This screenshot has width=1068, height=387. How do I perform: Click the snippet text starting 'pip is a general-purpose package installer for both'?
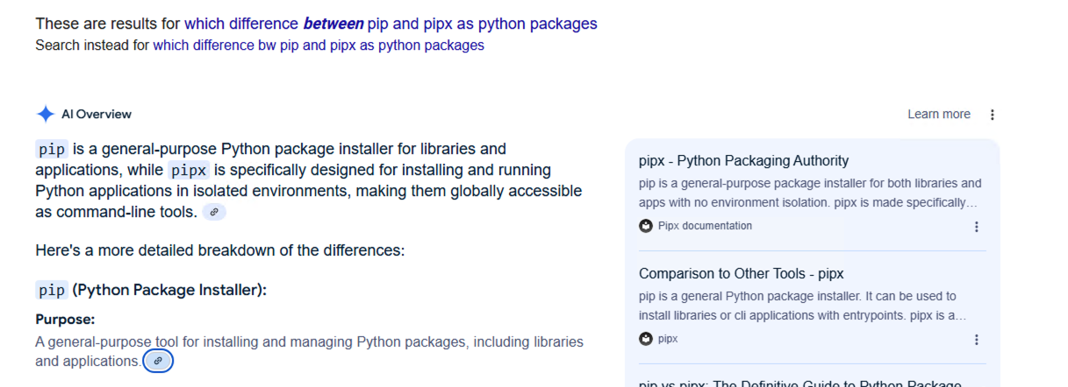pos(810,193)
